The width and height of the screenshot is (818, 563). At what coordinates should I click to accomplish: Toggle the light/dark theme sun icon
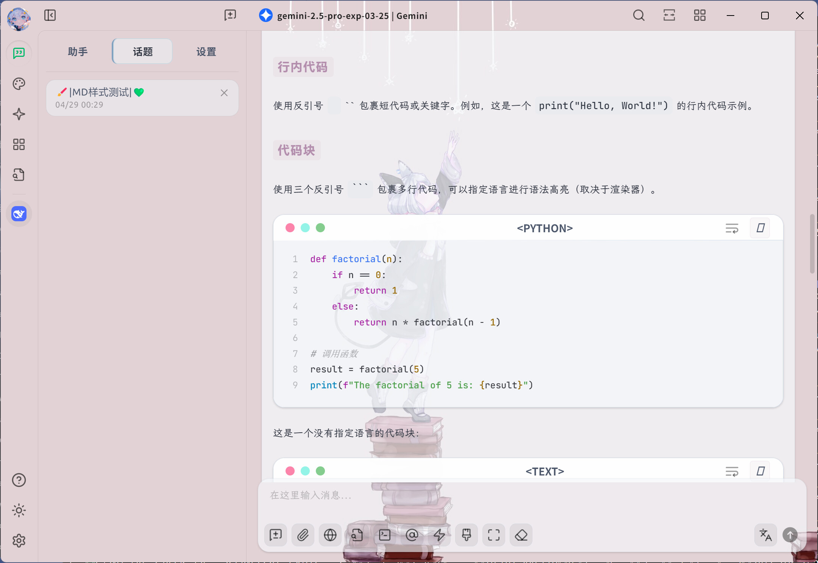point(19,510)
